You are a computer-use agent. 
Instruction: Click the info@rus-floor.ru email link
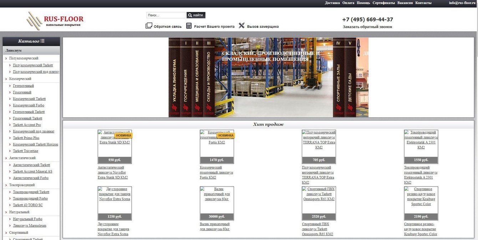point(462,3)
